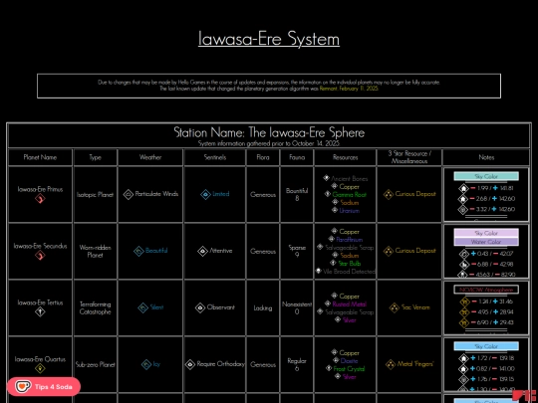Click the Notes column header
Image resolution: width=538 pixels, height=403 pixels.
(x=486, y=157)
